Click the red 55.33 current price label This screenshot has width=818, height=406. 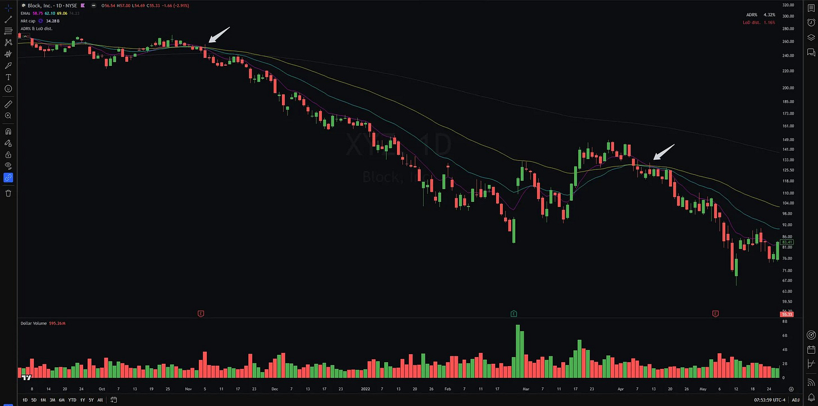pyautogui.click(x=787, y=314)
